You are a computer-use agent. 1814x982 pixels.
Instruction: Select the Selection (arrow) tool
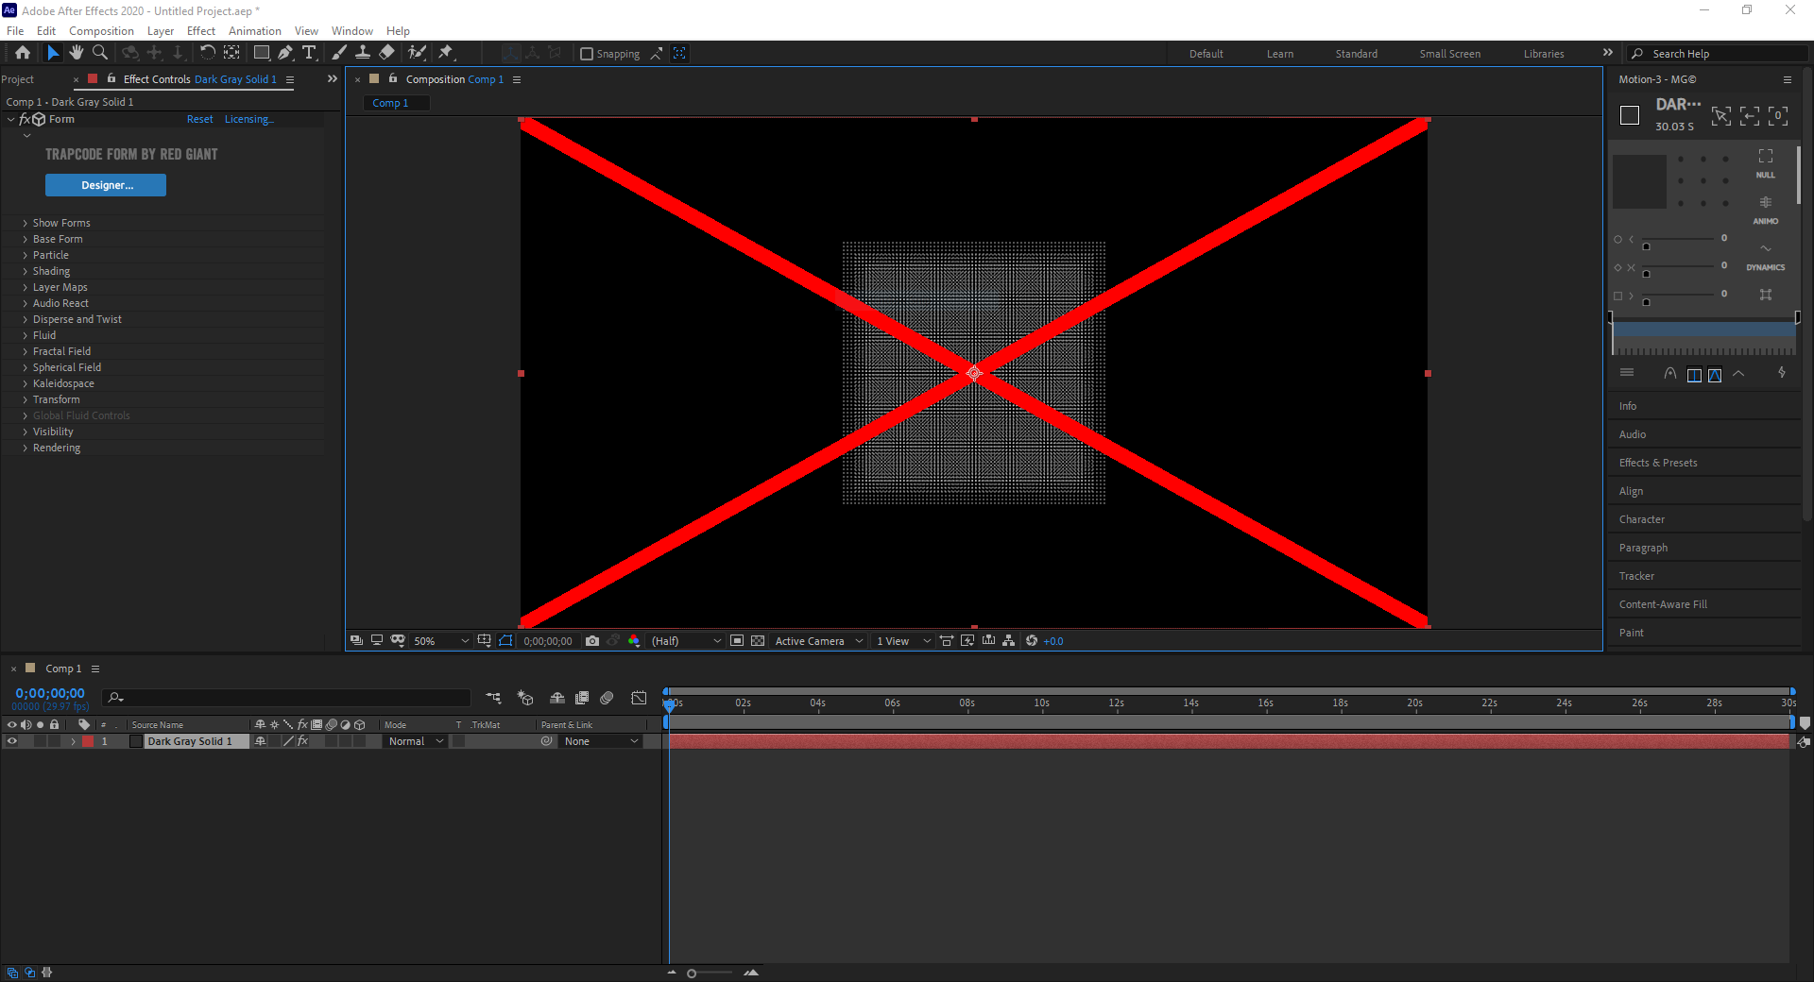coord(53,53)
